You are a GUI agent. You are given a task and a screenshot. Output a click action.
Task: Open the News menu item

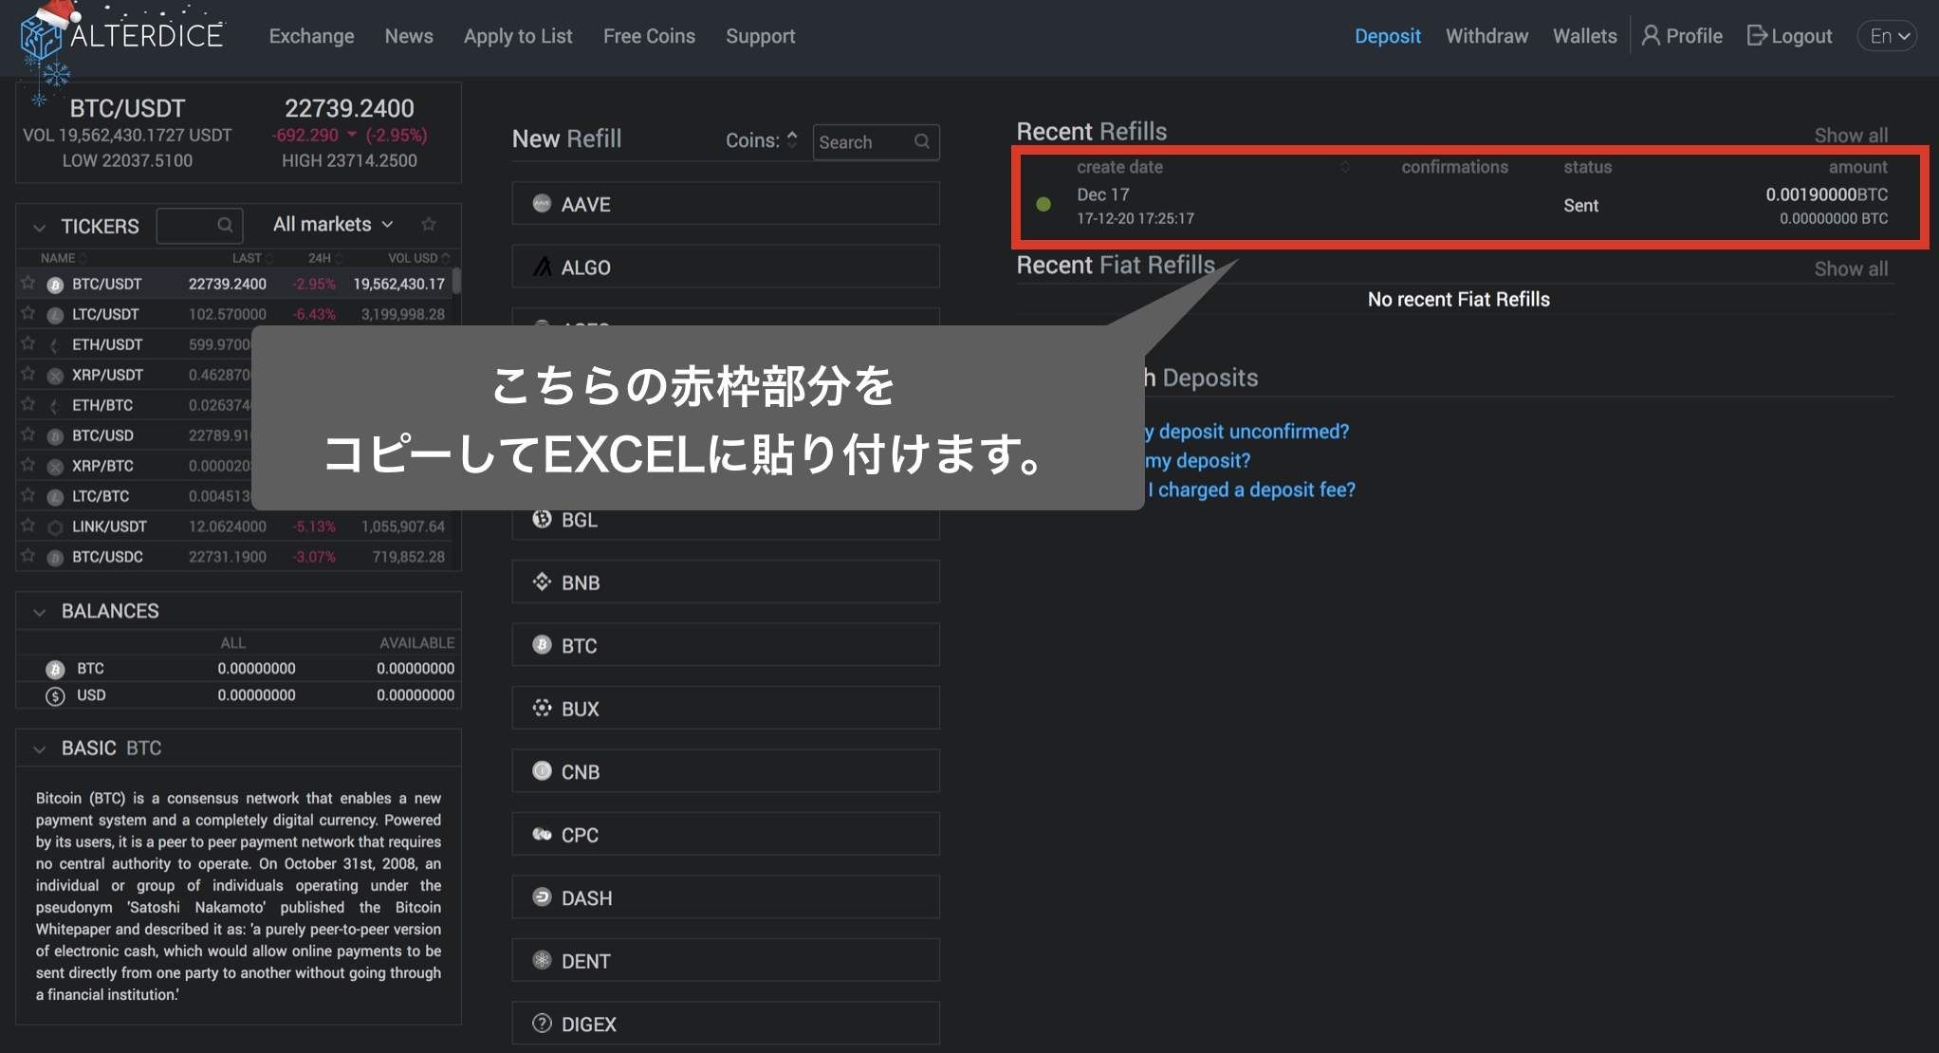point(409,36)
